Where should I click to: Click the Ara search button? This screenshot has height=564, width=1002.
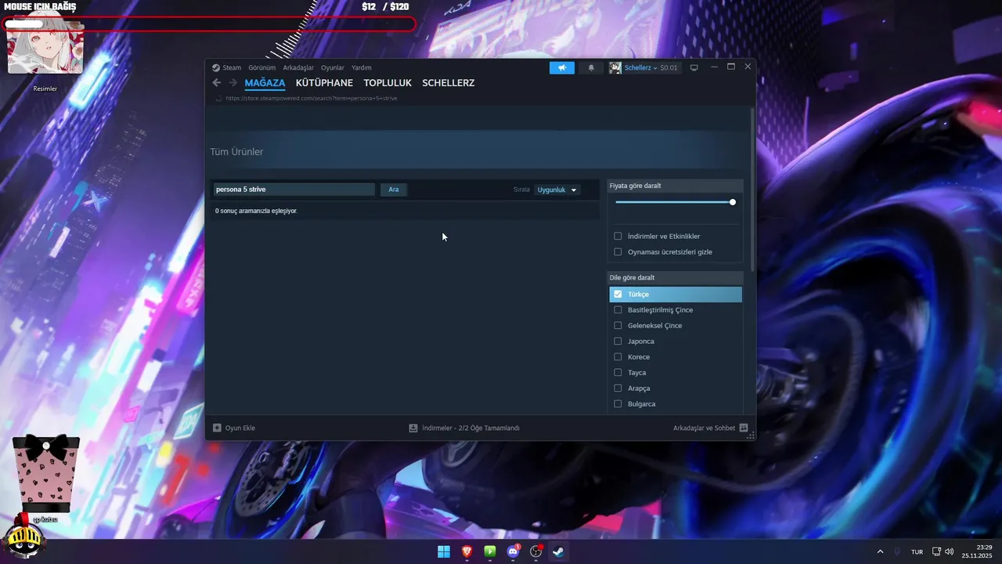click(x=394, y=190)
